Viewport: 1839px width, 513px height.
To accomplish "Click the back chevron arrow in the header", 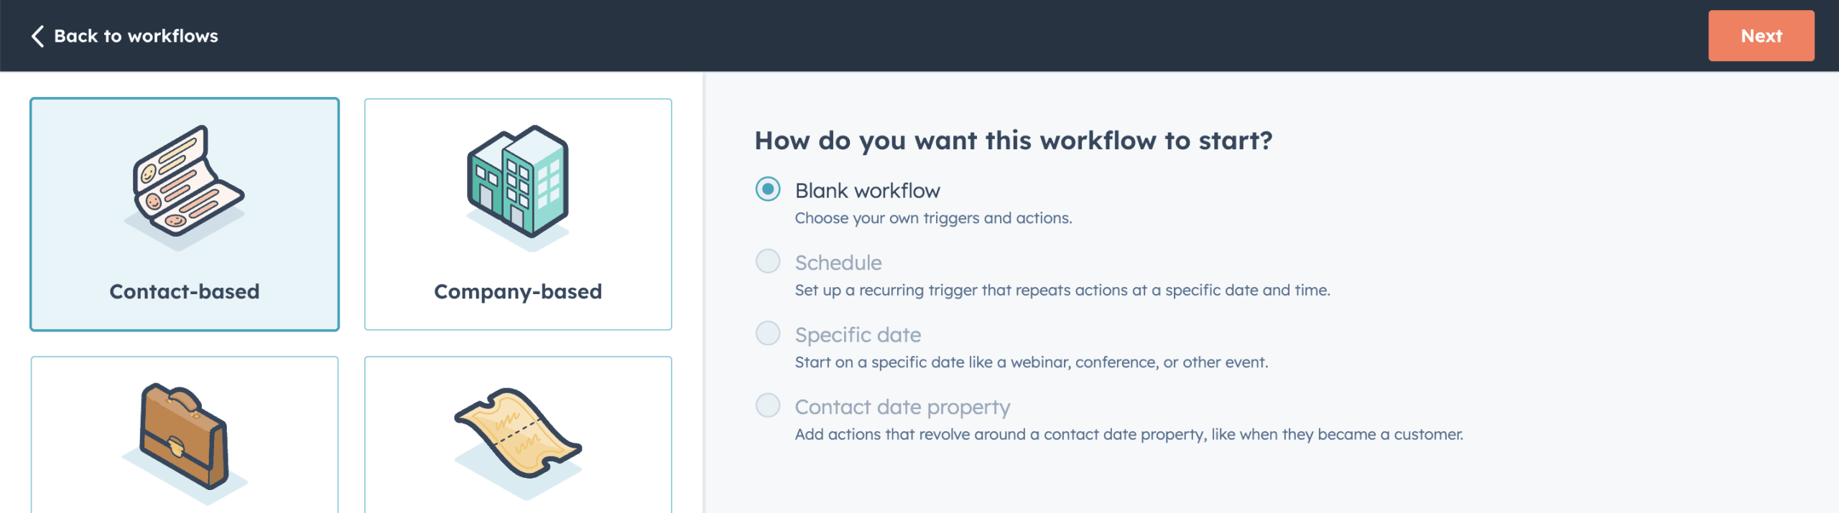I will 37,35.
